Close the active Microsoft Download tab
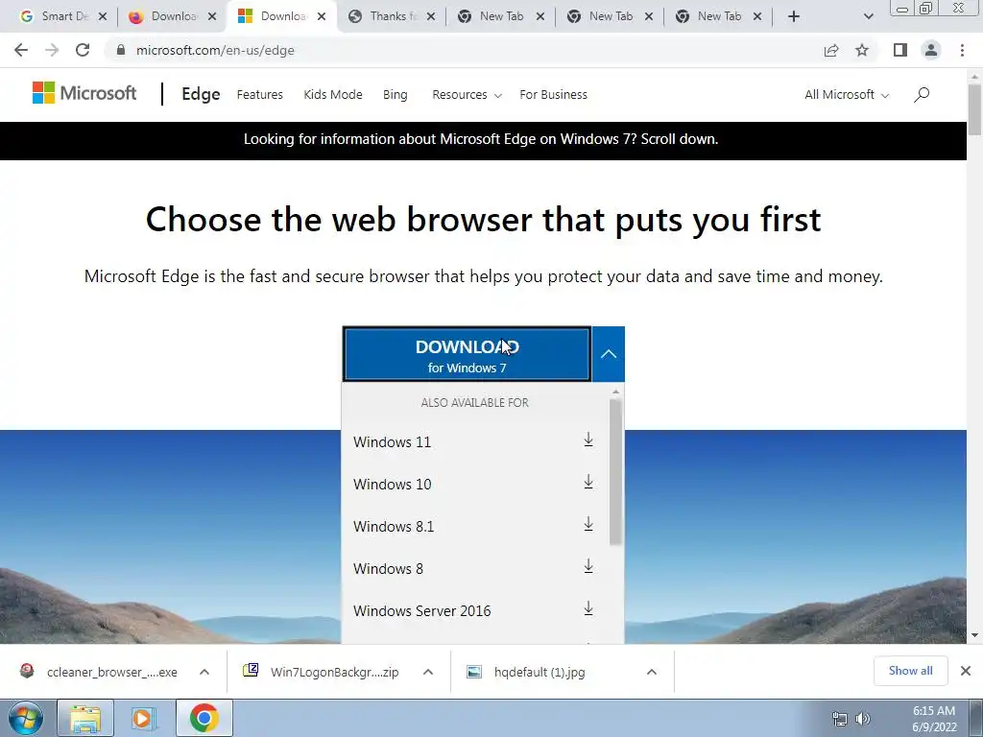 pos(322,16)
